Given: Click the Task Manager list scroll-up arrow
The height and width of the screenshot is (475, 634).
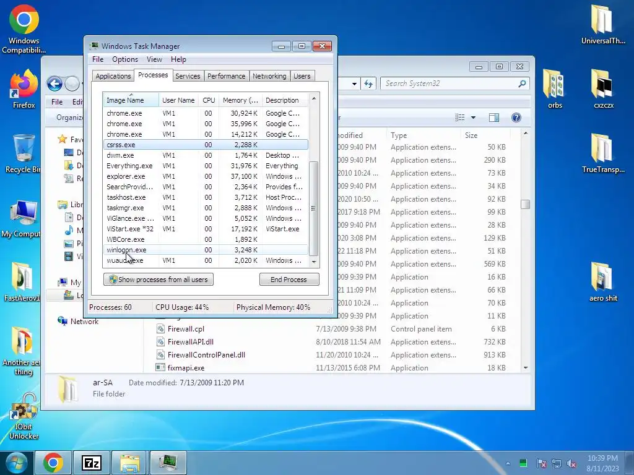Looking at the screenshot, I should pos(314,98).
